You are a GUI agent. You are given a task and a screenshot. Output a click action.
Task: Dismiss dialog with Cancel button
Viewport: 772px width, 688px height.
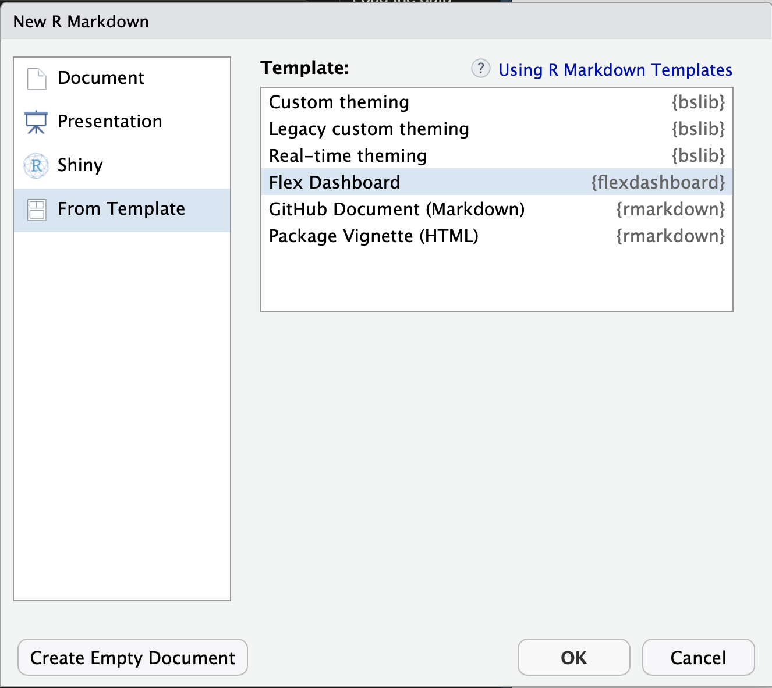click(699, 657)
